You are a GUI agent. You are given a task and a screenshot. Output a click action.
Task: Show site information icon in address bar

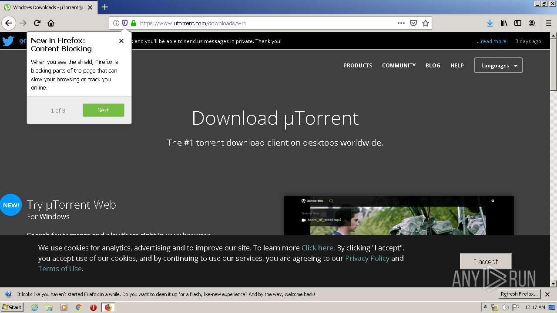116,23
